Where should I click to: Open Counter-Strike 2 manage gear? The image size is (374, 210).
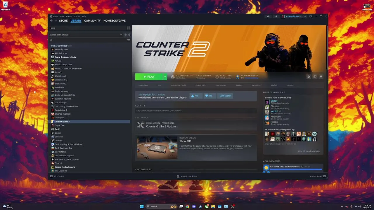point(309,77)
